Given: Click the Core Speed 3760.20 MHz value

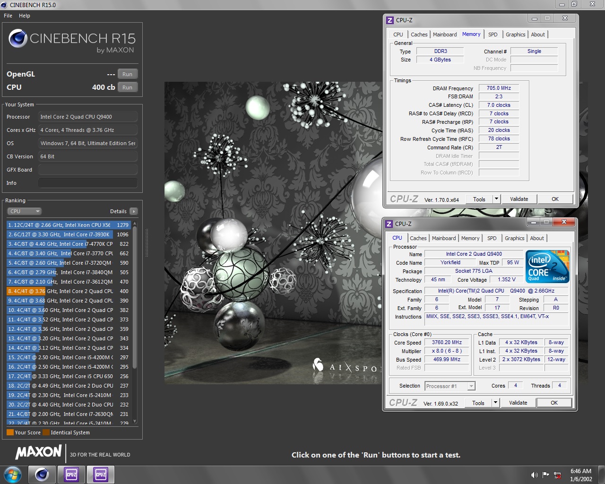Looking at the screenshot, I should point(447,343).
